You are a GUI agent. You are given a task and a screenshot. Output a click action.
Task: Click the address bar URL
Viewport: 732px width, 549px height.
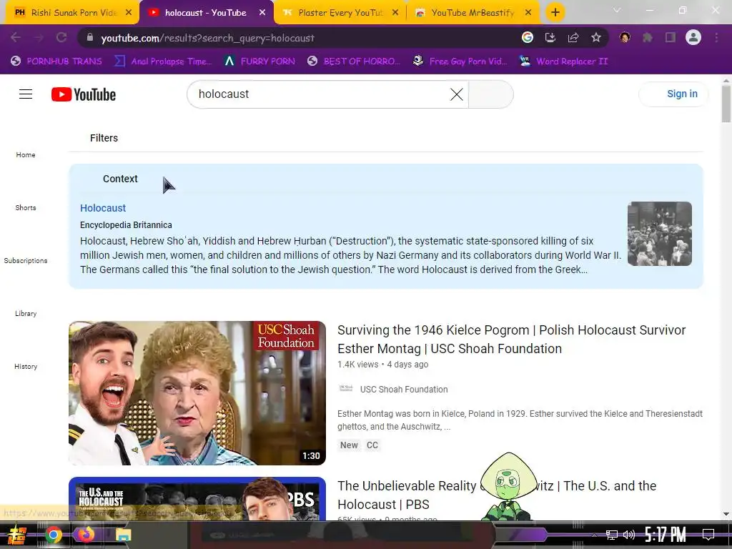click(207, 39)
